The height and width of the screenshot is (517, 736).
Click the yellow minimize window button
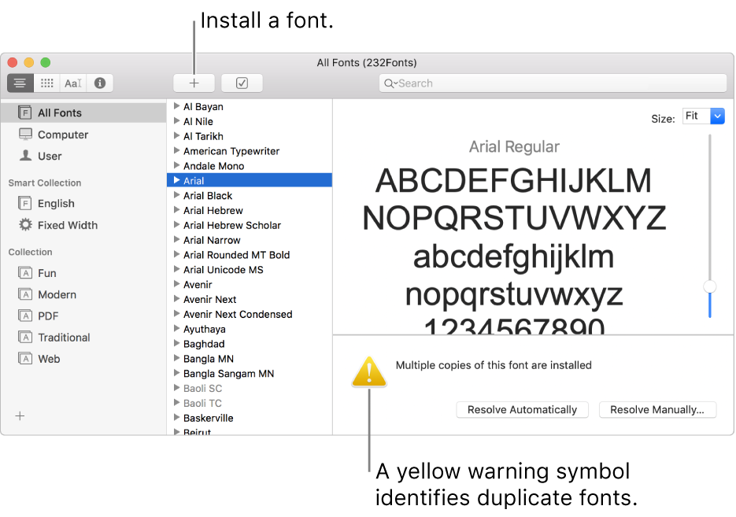[29, 62]
